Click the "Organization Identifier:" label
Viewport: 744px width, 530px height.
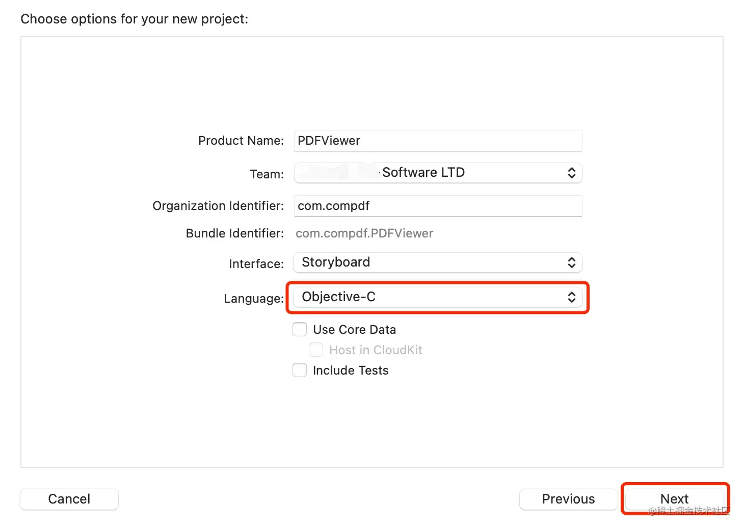click(218, 206)
